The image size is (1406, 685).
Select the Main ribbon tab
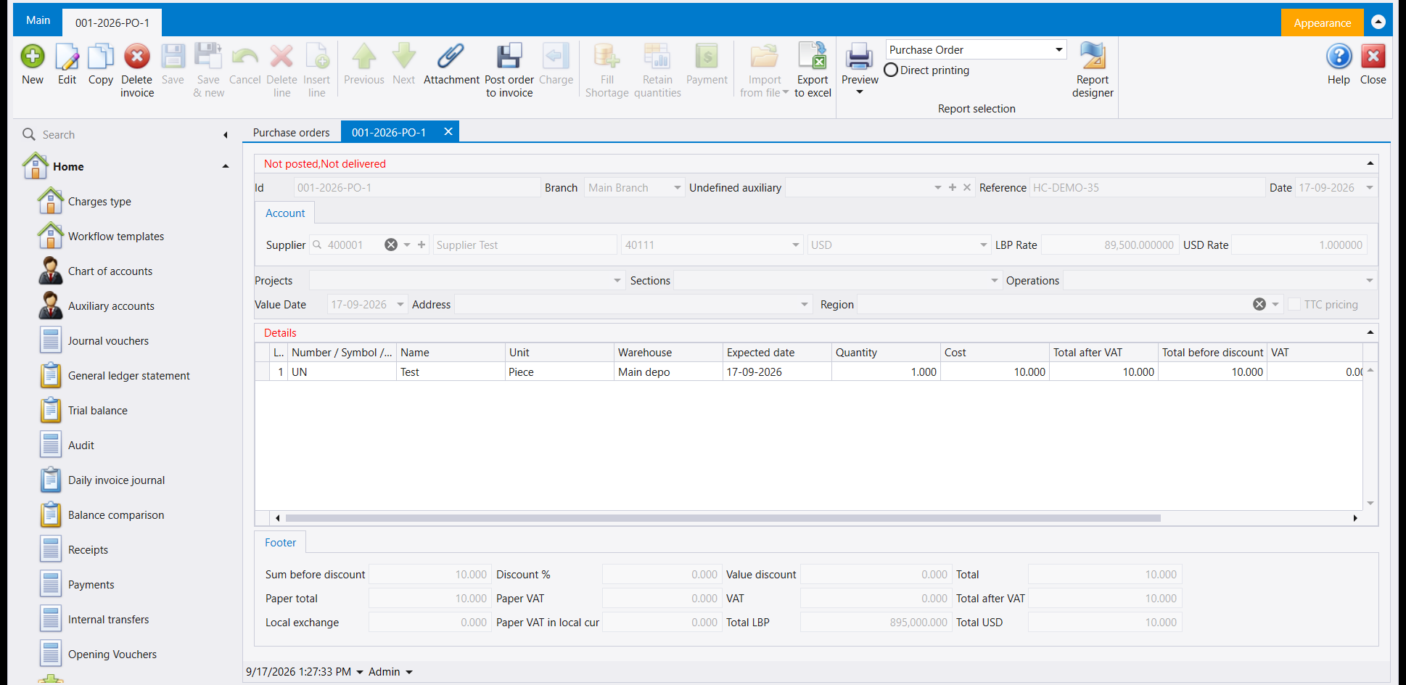tap(38, 20)
